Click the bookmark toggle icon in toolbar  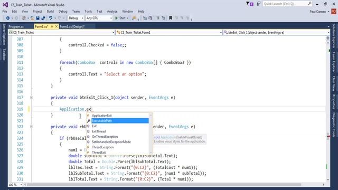click(171, 18)
